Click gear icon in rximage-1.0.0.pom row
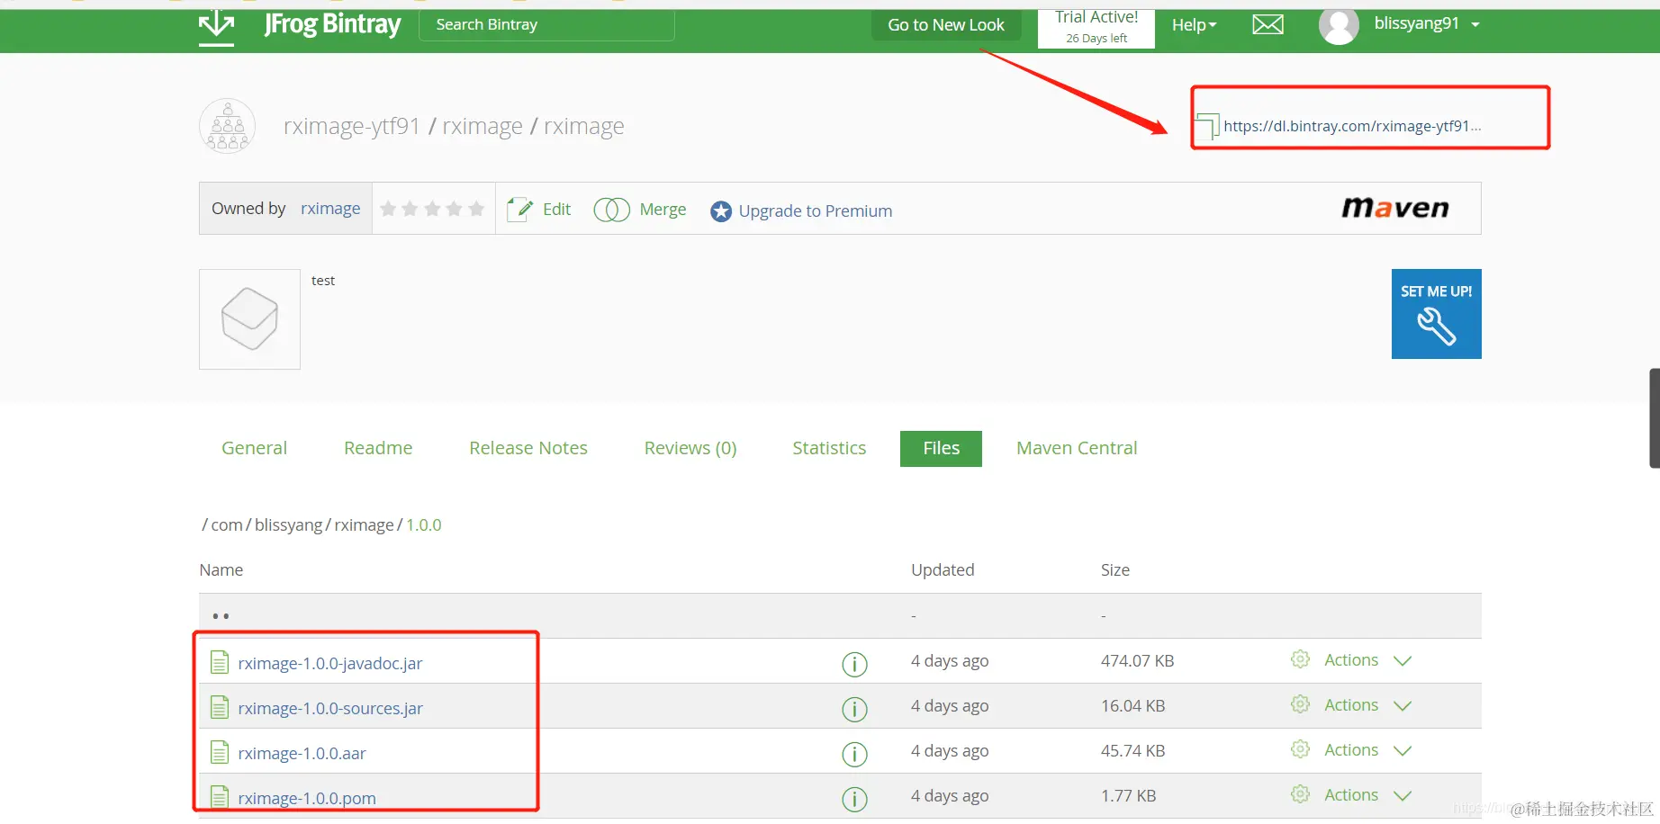The height and width of the screenshot is (824, 1660). 1300,794
